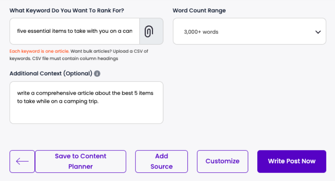Viewport: 335px width, 181px height.
Task: Click empty space in Additional Context textarea
Action: click(x=86, y=114)
